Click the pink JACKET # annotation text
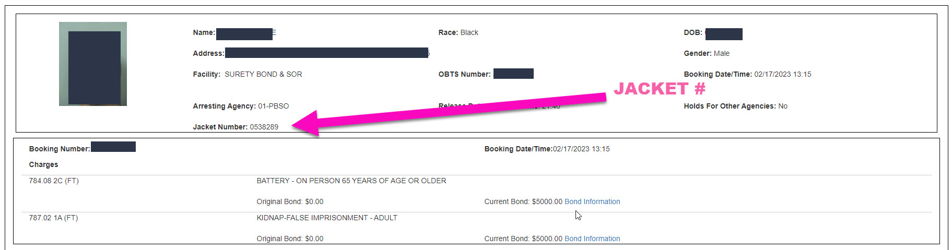Viewport: 952px width, 250px height. (660, 89)
